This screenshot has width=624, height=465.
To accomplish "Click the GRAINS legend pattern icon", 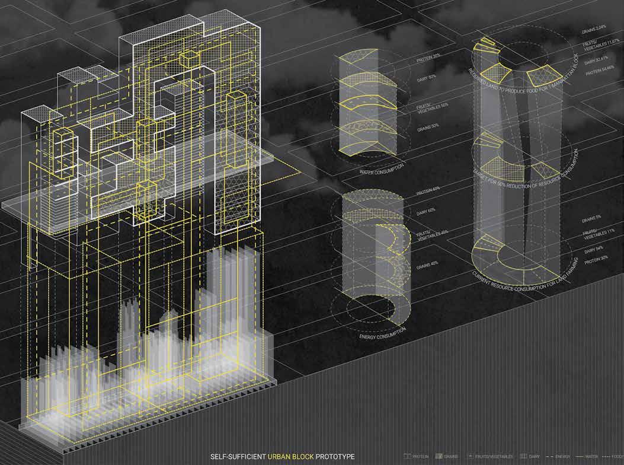I will (x=439, y=456).
